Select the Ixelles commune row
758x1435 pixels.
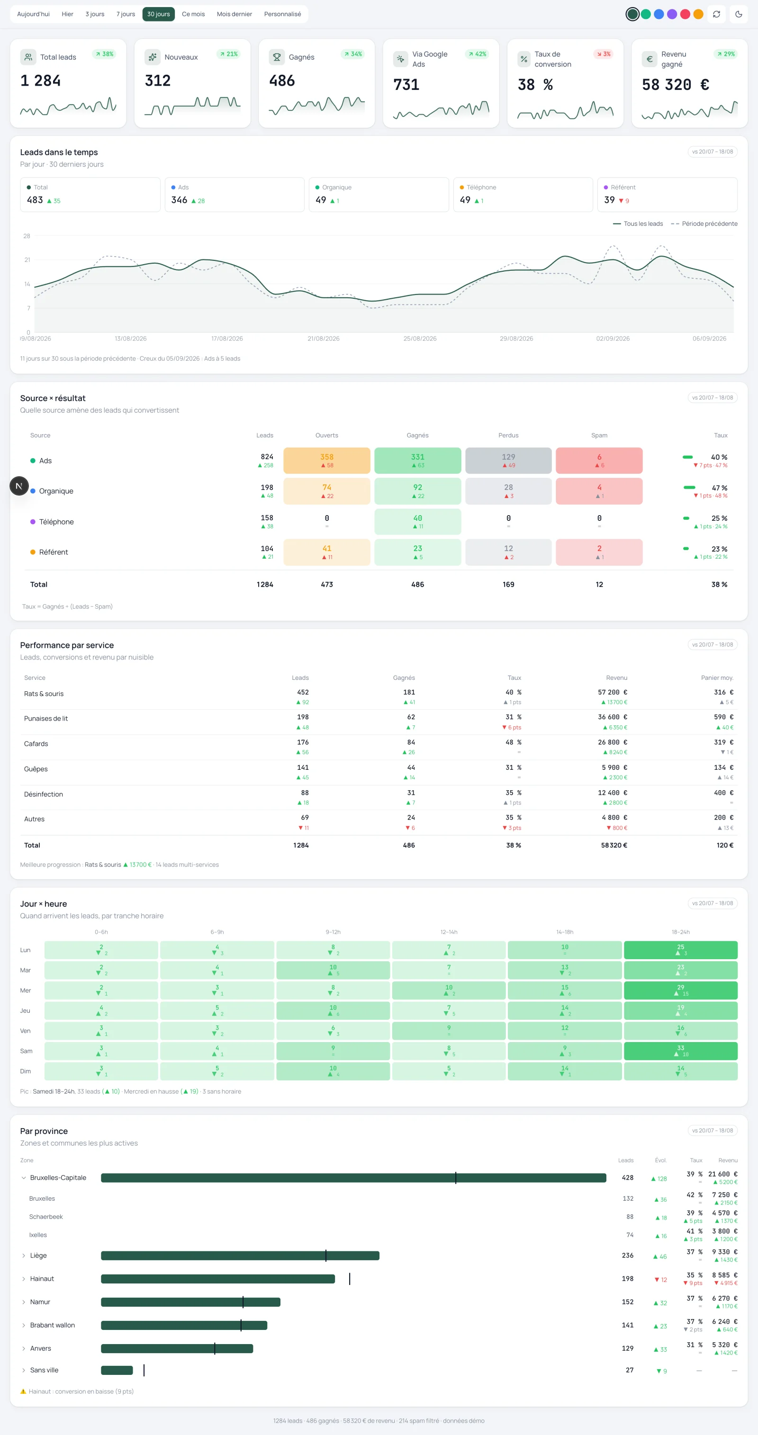[379, 1235]
